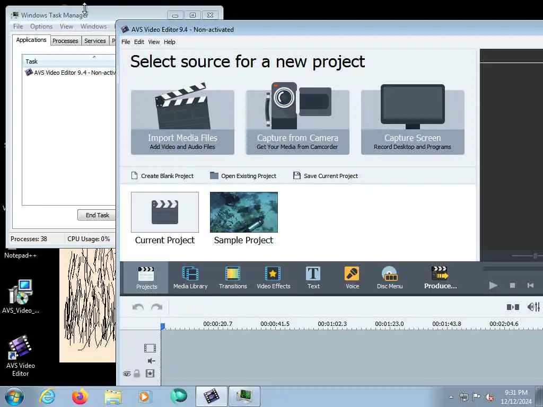
Task: Open the Text section
Action: point(313,278)
